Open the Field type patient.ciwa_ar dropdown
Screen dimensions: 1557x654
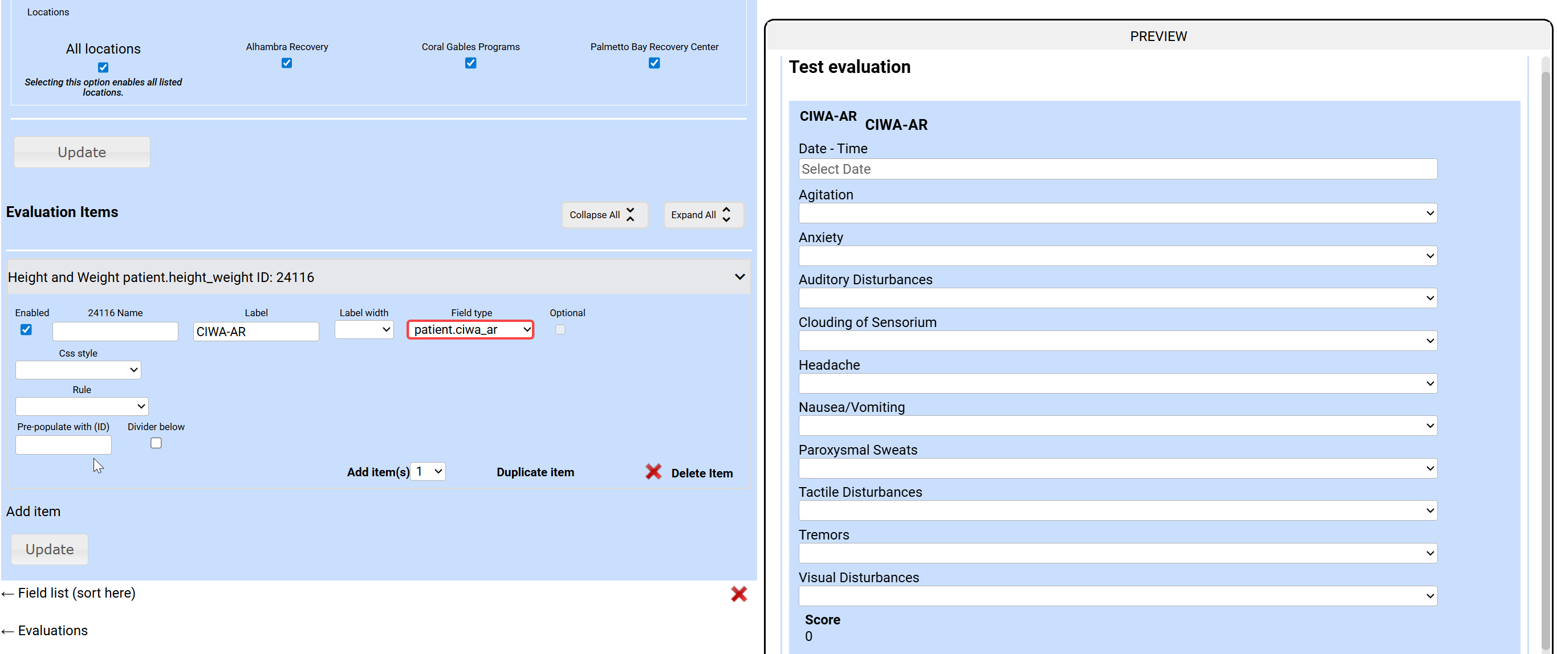click(x=470, y=330)
